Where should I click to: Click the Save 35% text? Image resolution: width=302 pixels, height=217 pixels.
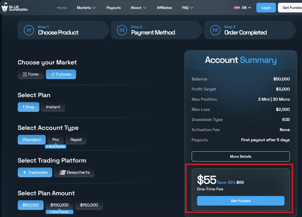(226, 182)
